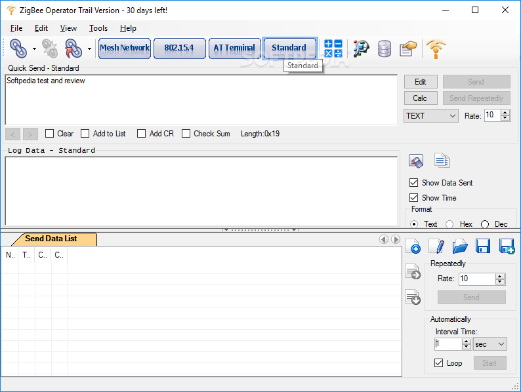Decrease Quick Send Rate with down arrow
Screen dimensions: 521x392
pos(505,118)
